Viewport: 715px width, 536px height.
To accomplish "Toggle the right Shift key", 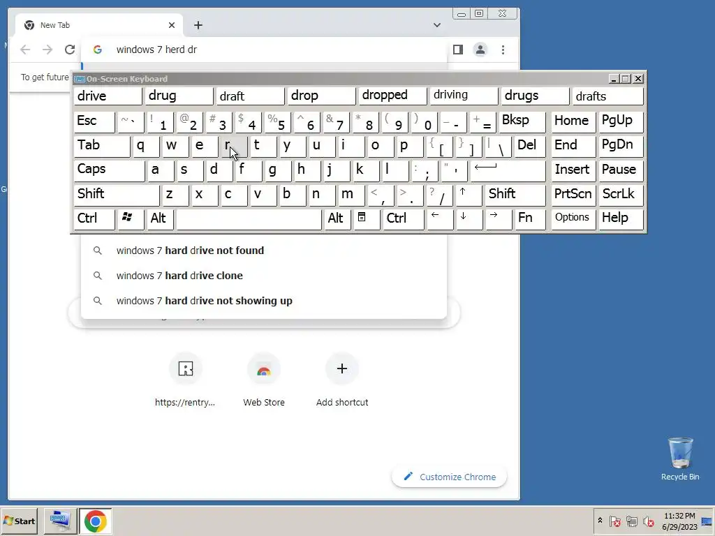I will coord(515,195).
